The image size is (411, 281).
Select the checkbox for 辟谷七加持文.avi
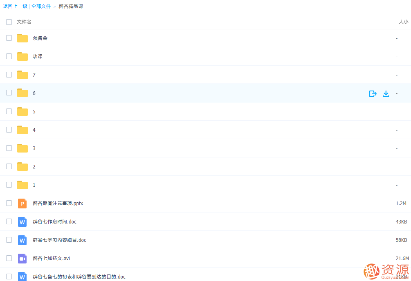click(9, 258)
